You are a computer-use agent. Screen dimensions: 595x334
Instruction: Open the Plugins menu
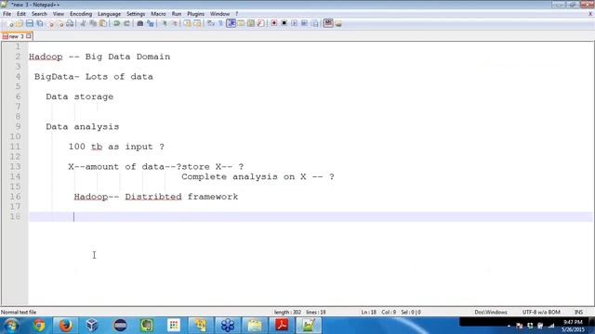196,14
